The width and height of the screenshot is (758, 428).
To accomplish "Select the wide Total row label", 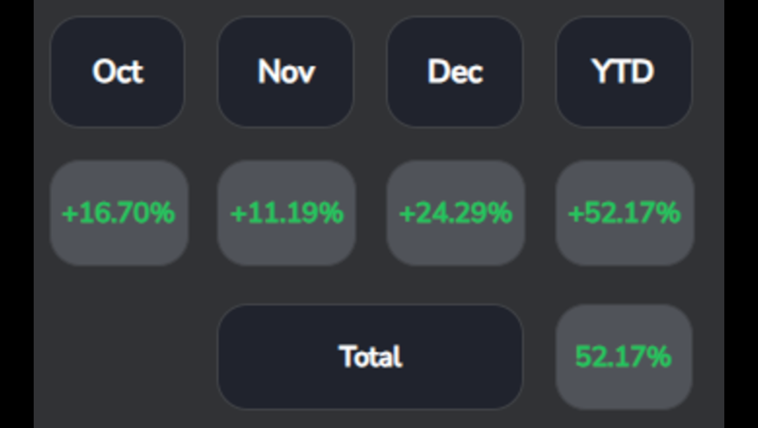I will coord(371,356).
